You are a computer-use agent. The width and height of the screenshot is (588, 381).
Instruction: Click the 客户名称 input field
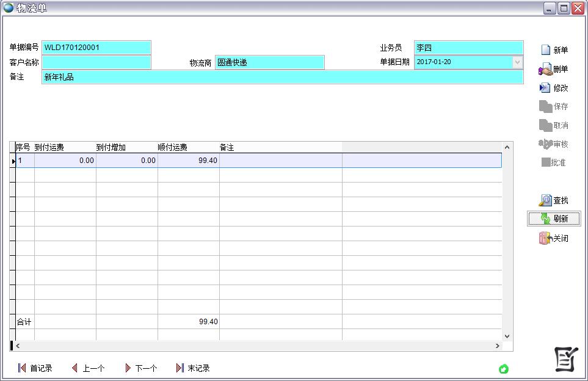[x=96, y=62]
